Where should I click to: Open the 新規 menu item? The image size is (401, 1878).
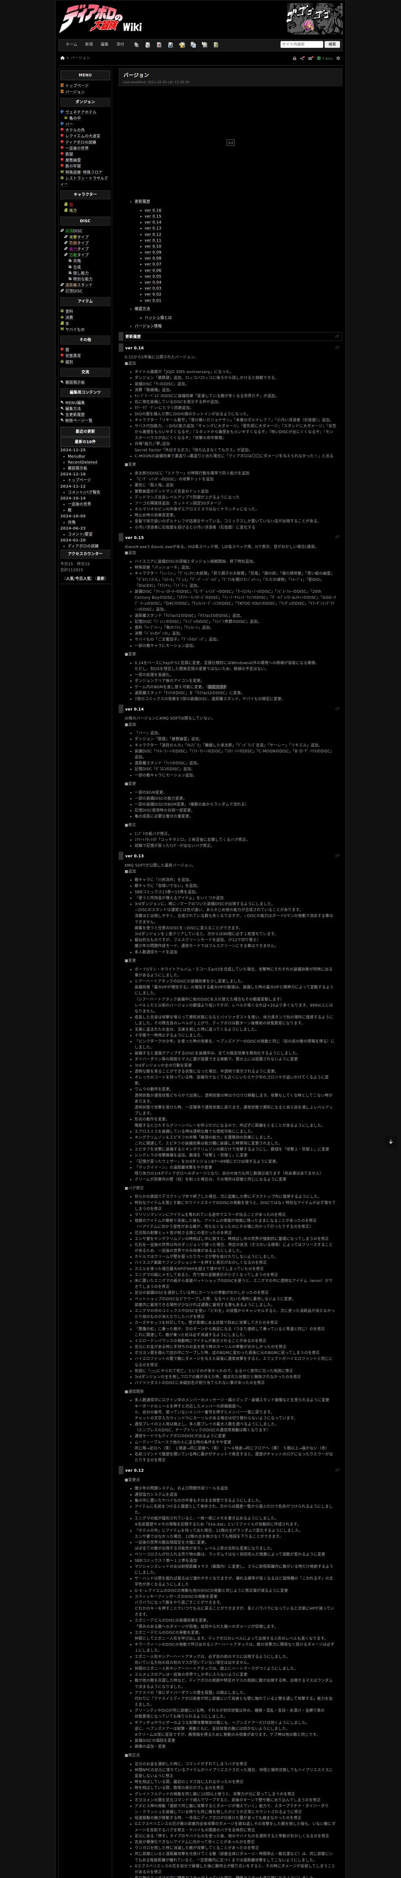coord(89,44)
